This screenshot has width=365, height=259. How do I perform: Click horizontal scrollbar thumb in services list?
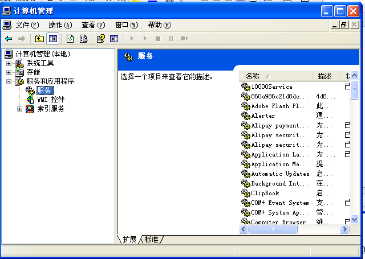(x=273, y=229)
